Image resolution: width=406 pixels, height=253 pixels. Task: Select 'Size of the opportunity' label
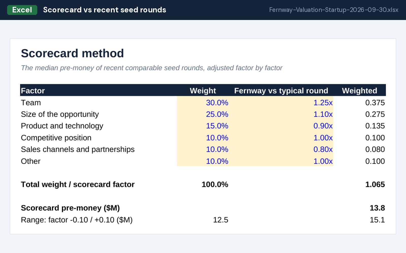click(x=60, y=114)
